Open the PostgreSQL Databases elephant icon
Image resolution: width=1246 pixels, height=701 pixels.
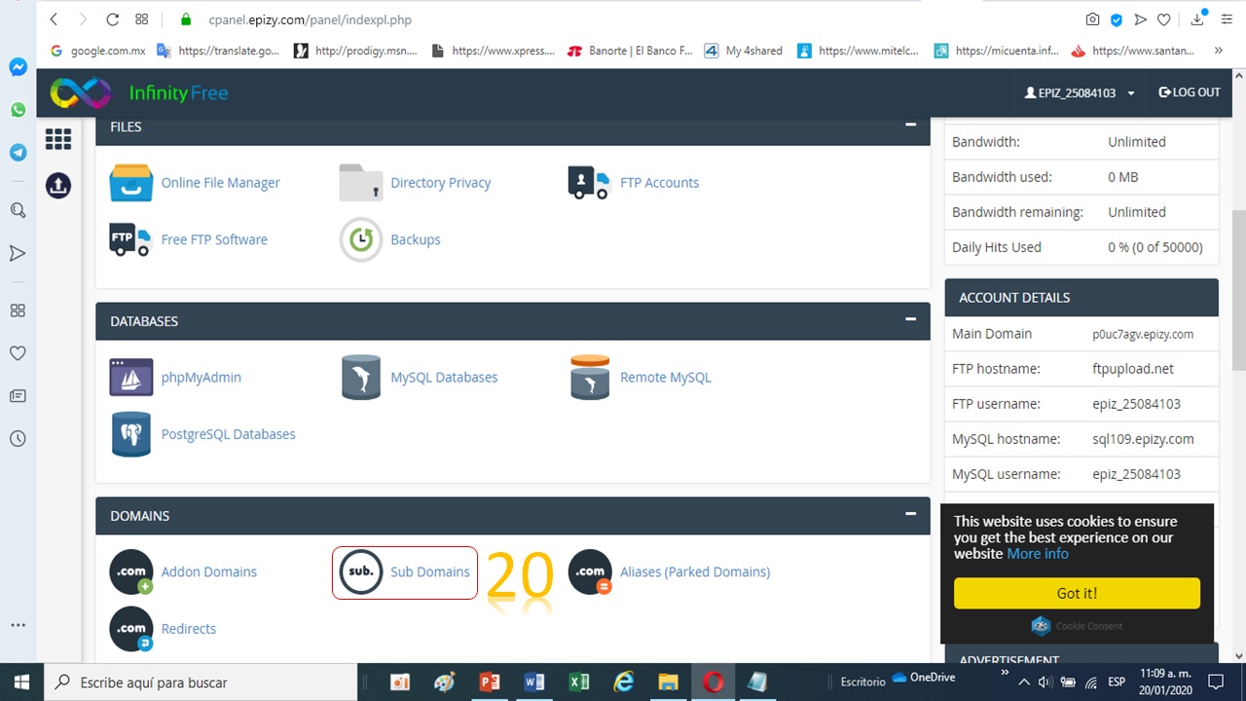pos(130,434)
